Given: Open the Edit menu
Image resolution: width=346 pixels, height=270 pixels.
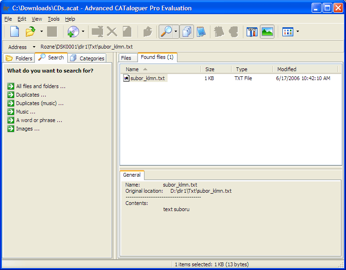Looking at the screenshot, I should pyautogui.click(x=22, y=19).
